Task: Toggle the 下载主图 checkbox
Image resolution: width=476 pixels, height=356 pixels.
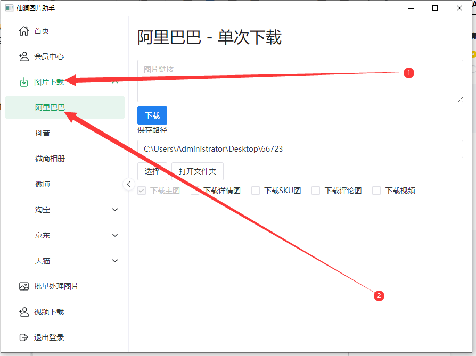Action: [x=142, y=191]
